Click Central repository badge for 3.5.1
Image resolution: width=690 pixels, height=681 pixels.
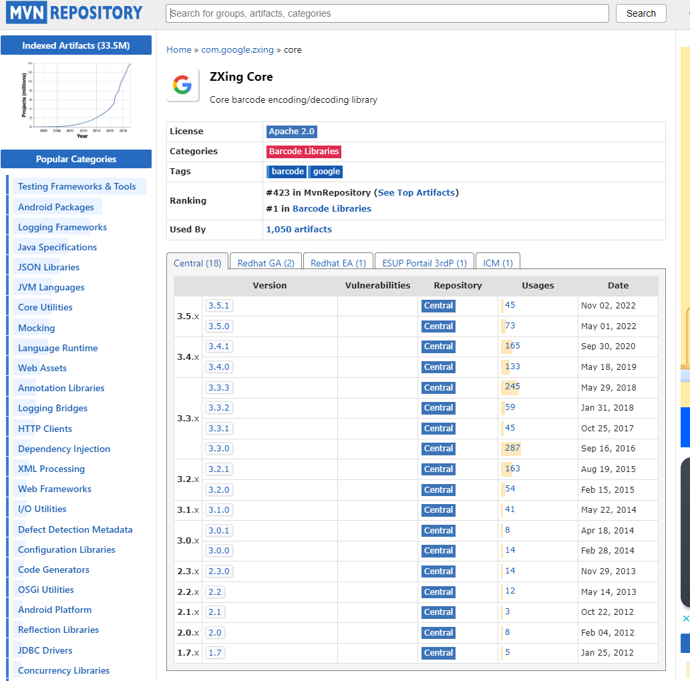pyautogui.click(x=438, y=306)
